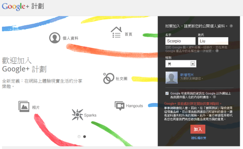Click the 新增相片 add photo link
Viewport: 243px width, 149px height.
[x=187, y=75]
